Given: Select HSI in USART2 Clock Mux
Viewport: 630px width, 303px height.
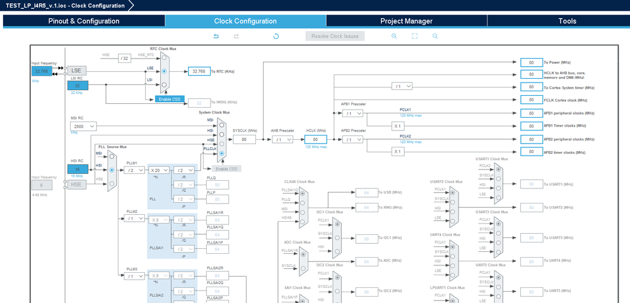Looking at the screenshot, I should [x=453, y=212].
